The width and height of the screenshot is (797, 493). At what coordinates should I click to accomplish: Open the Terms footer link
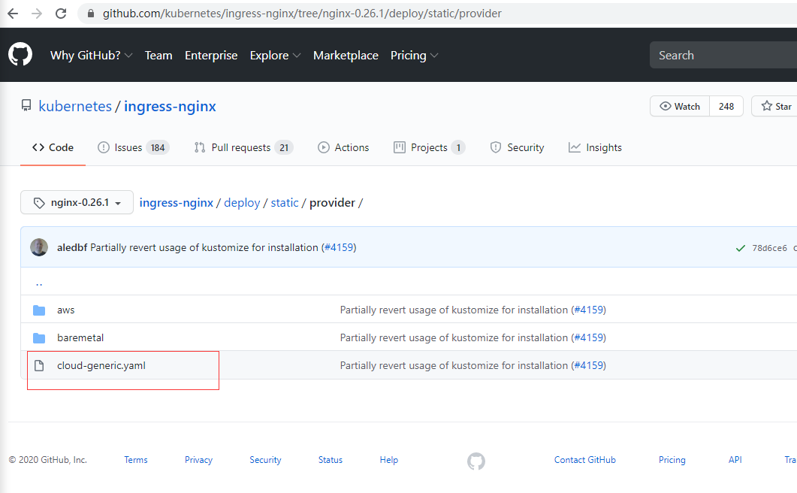click(x=136, y=460)
